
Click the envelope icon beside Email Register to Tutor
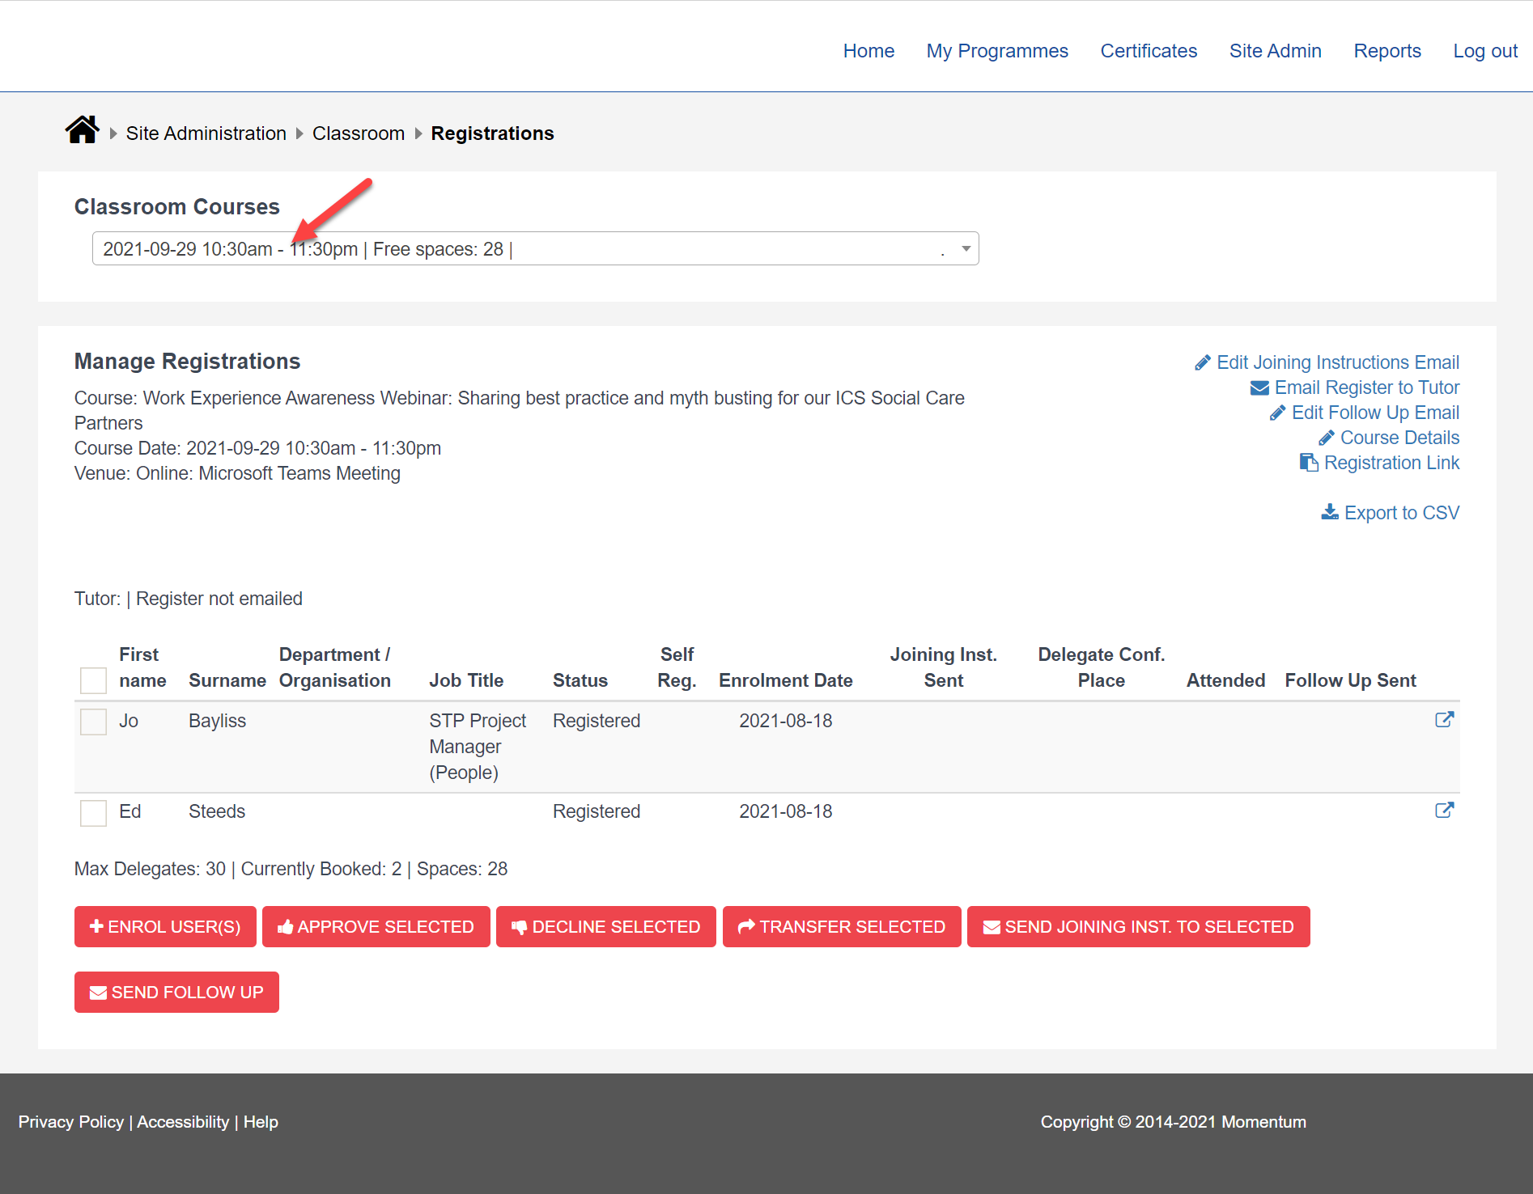(1259, 388)
